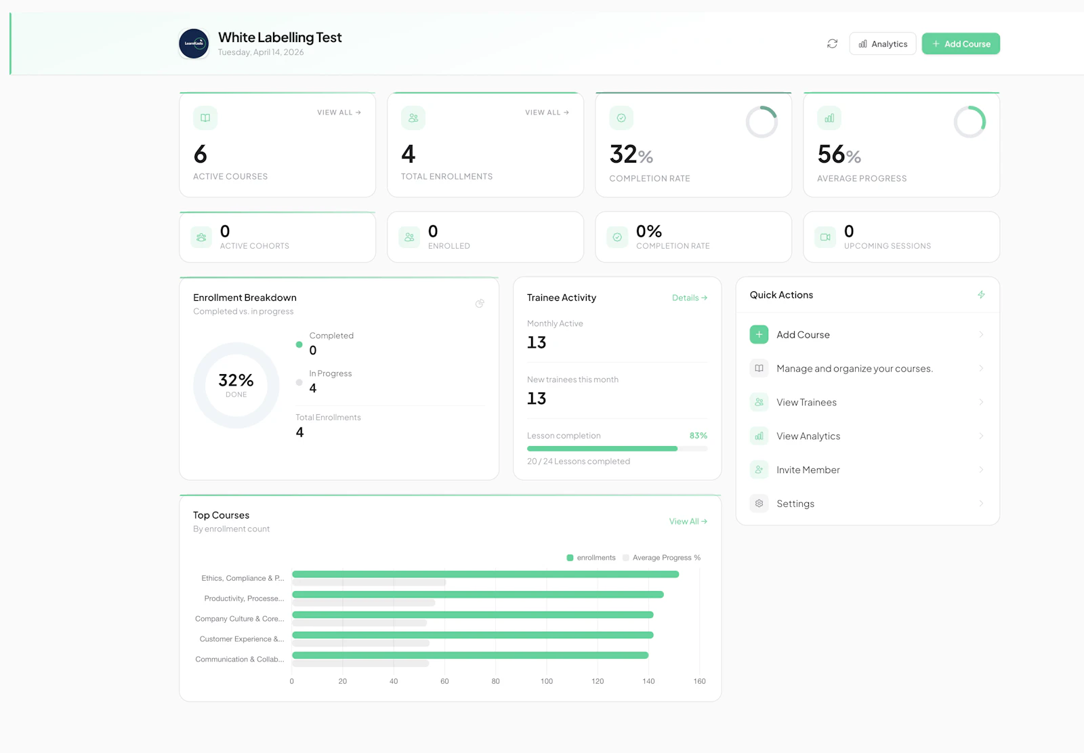Select the book icon on Active Courses card
Viewport: 1084px width, 753px height.
tap(205, 117)
